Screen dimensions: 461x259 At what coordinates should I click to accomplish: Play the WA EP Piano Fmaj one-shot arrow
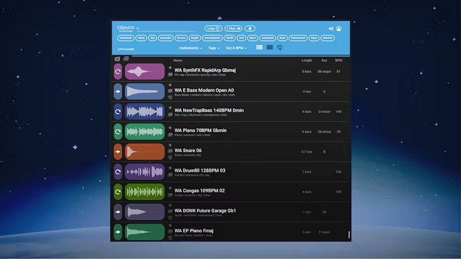(118, 232)
